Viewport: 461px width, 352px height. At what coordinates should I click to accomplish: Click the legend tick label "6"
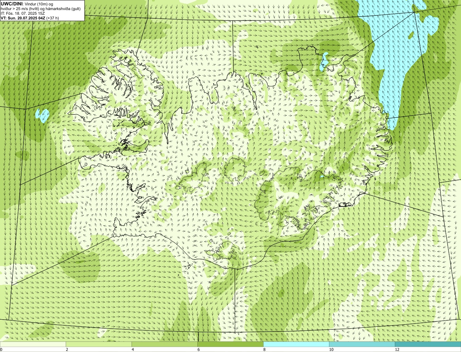click(199, 349)
